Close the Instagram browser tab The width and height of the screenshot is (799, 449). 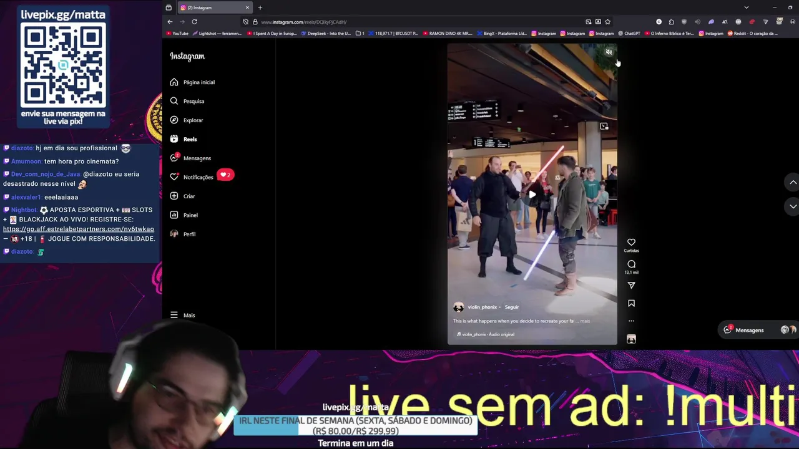(247, 7)
